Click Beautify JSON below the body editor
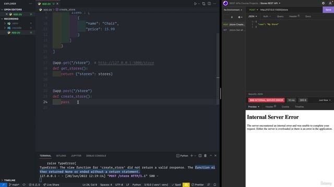The width and height of the screenshot is (334, 187). point(255,94)
